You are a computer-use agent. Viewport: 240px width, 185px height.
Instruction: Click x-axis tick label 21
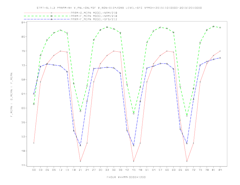coord(80,170)
